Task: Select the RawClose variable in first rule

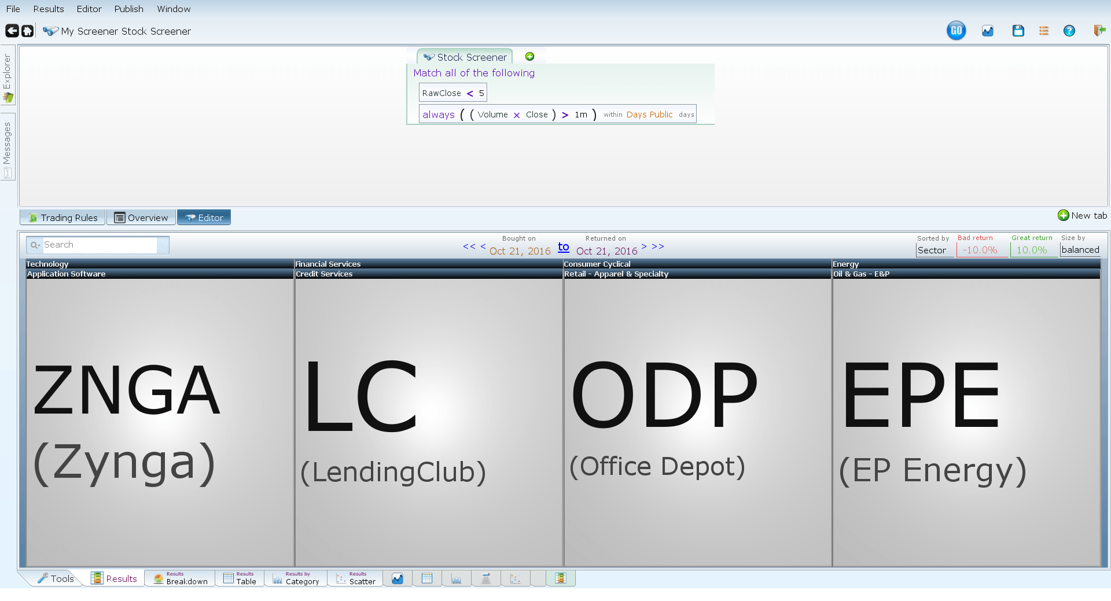Action: [442, 93]
